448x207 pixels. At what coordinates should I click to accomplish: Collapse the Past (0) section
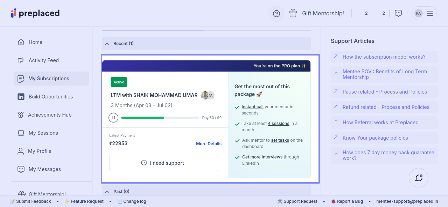[x=206, y=191]
